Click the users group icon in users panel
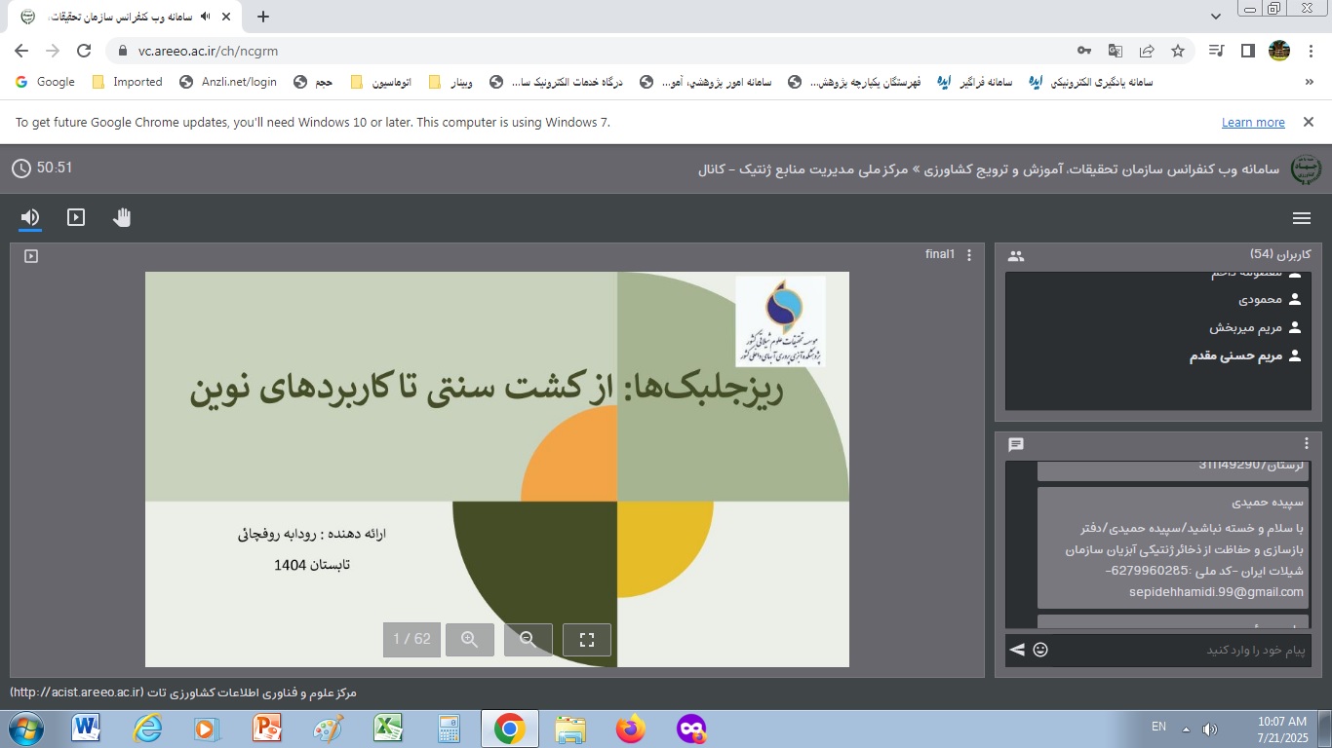 [1016, 256]
